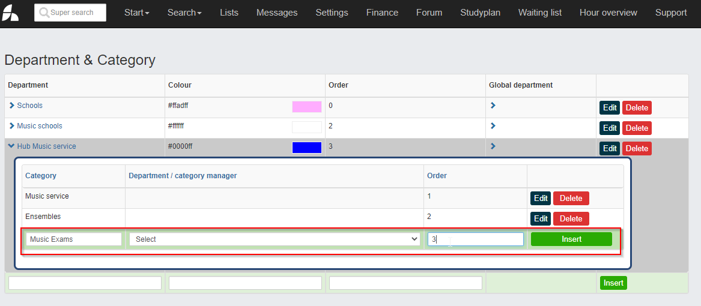Expand global department for Music schools
The image size is (701, 306).
point(493,126)
